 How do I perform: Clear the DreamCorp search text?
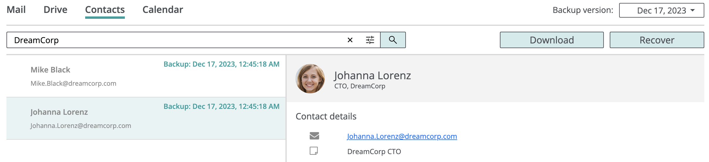click(350, 40)
